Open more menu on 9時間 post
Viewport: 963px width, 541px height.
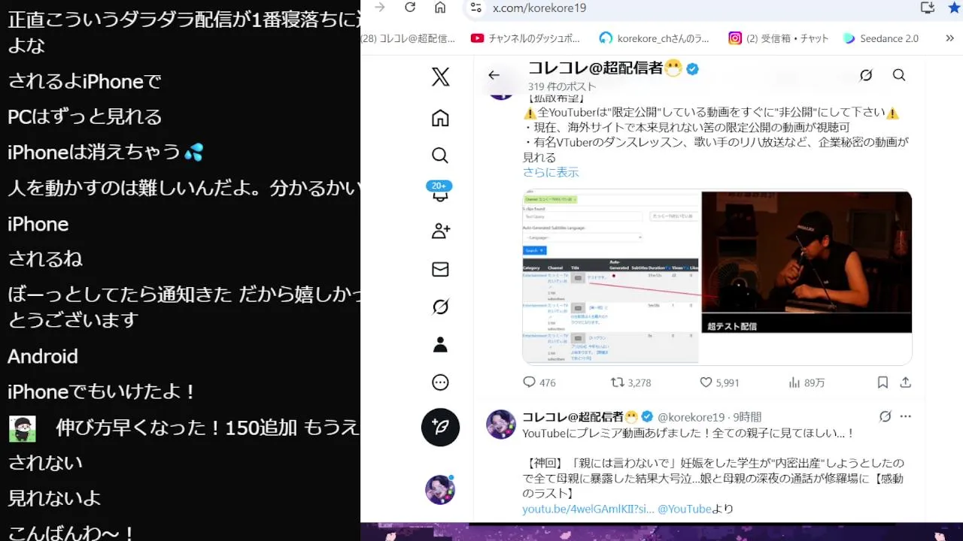click(x=906, y=416)
